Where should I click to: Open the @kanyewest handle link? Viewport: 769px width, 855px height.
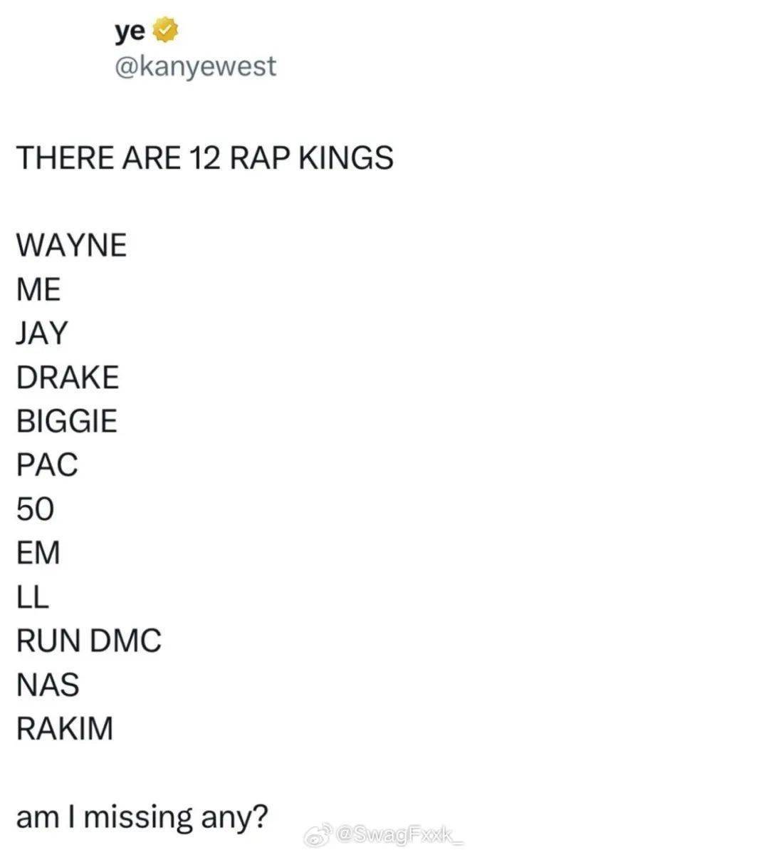click(194, 66)
